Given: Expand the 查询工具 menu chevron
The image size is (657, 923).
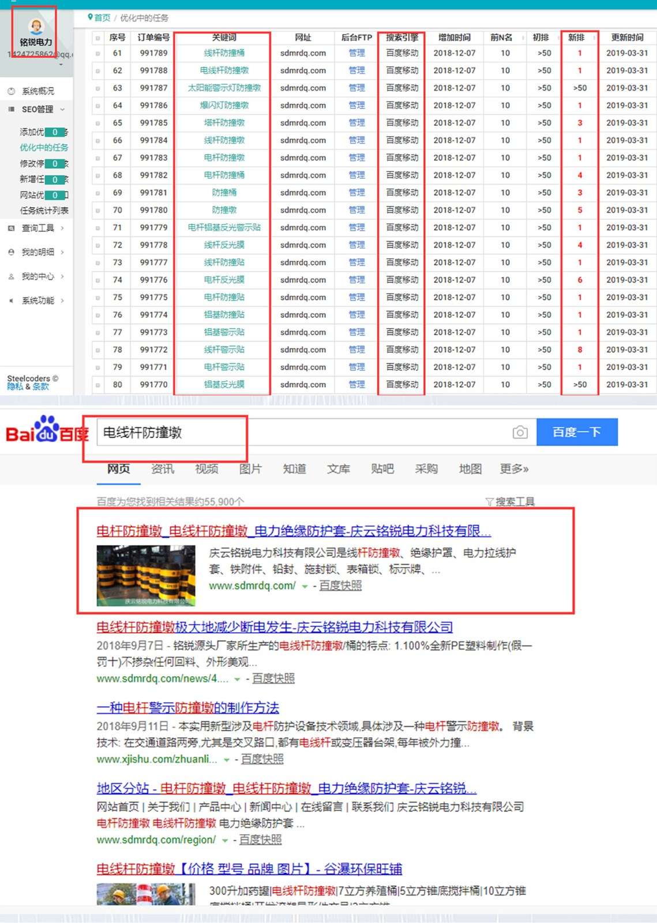Looking at the screenshot, I should pyautogui.click(x=62, y=228).
